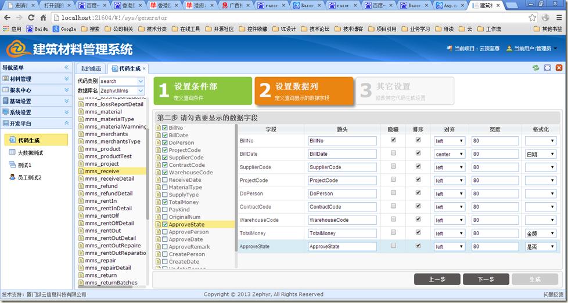
Task: Collapse navigation menu with double-arrow icon
Action: pyautogui.click(x=66, y=68)
